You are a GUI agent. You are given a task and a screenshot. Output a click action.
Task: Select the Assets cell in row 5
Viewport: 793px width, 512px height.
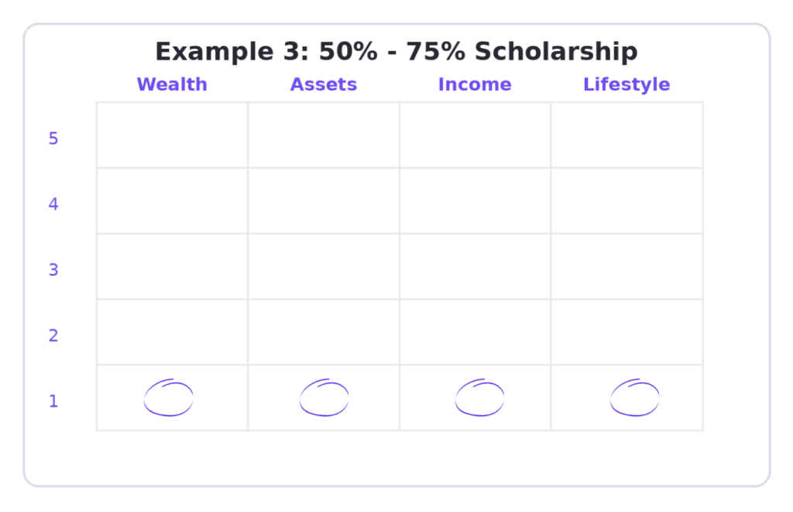[x=324, y=135]
